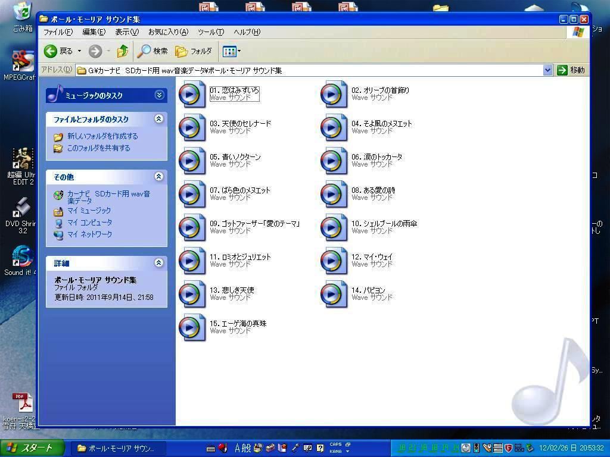
Task: Select wave file icon 10. シェルブールの雨傘
Action: (334, 228)
